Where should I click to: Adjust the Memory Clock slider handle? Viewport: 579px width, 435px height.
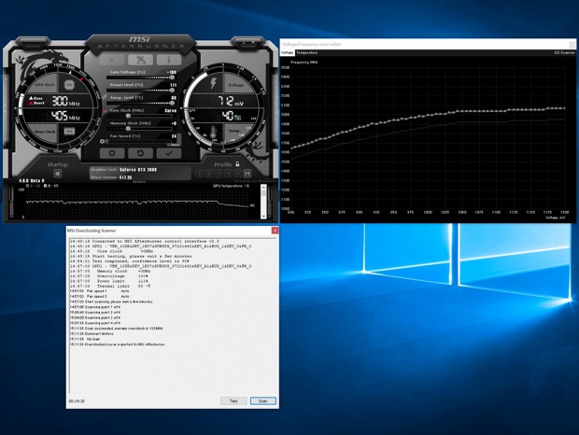[x=128, y=129]
